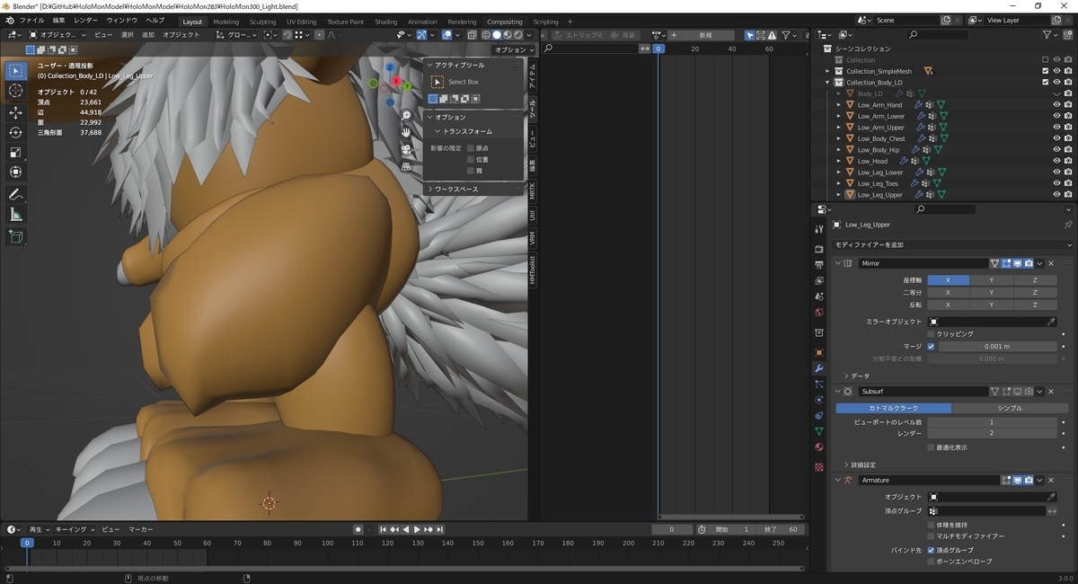This screenshot has width=1078, height=584.
Task: Remove the Mirror modifier with X
Action: [1051, 263]
